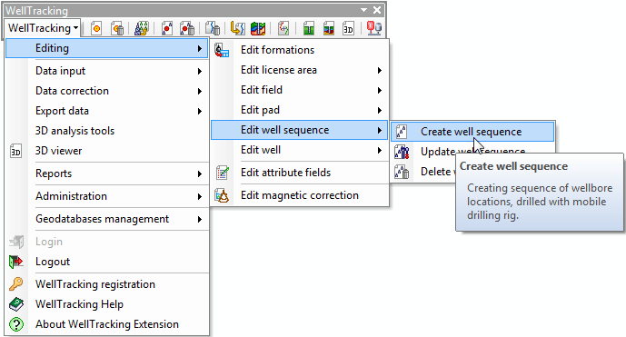The height and width of the screenshot is (337, 626).
Task: Click the 3D page icon in the toolbar
Action: click(348, 28)
